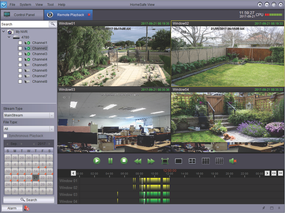
Task: Switch to the Control Panel tab
Action: 22,15
